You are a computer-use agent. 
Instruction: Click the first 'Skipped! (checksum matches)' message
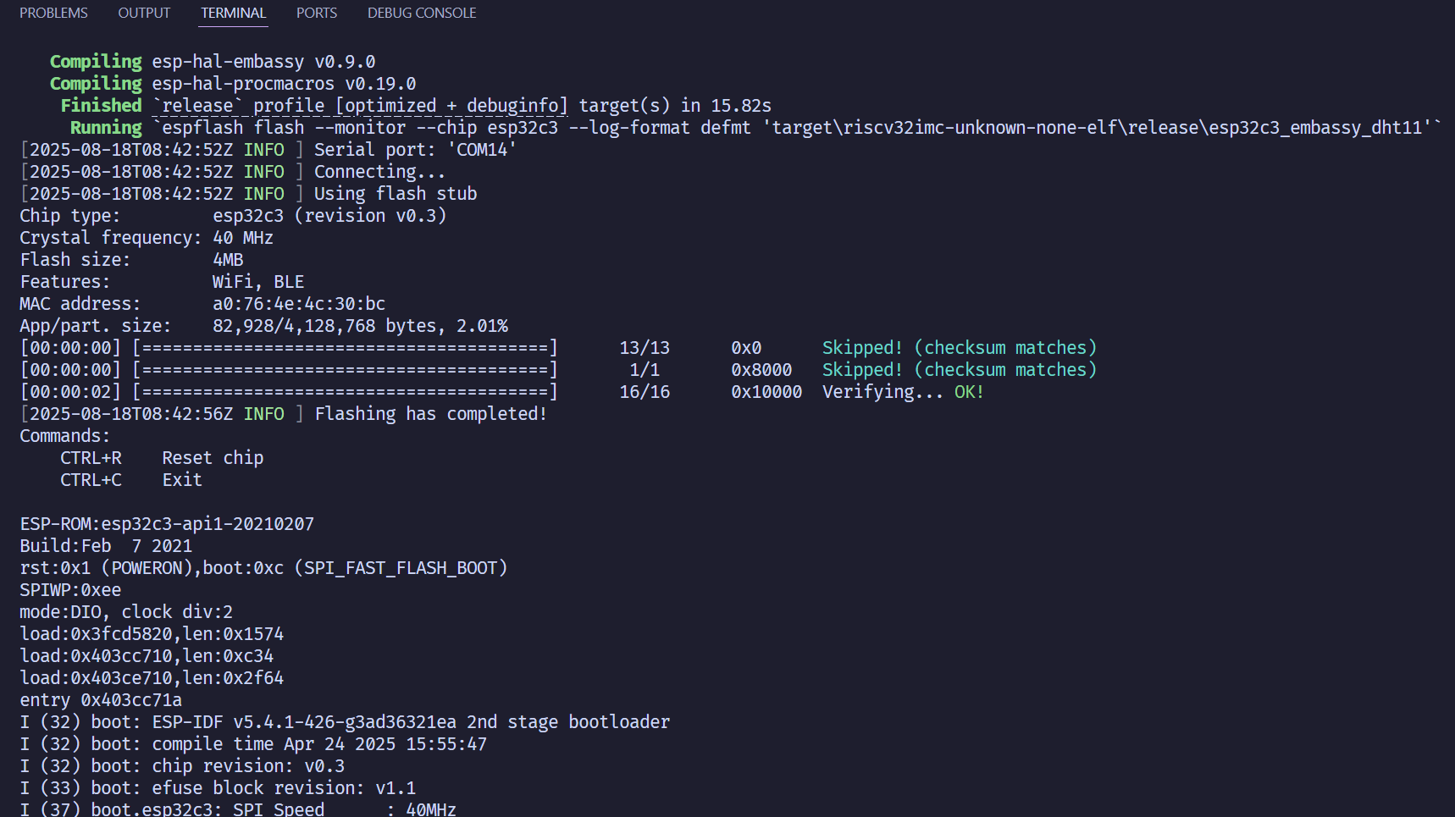tap(959, 348)
